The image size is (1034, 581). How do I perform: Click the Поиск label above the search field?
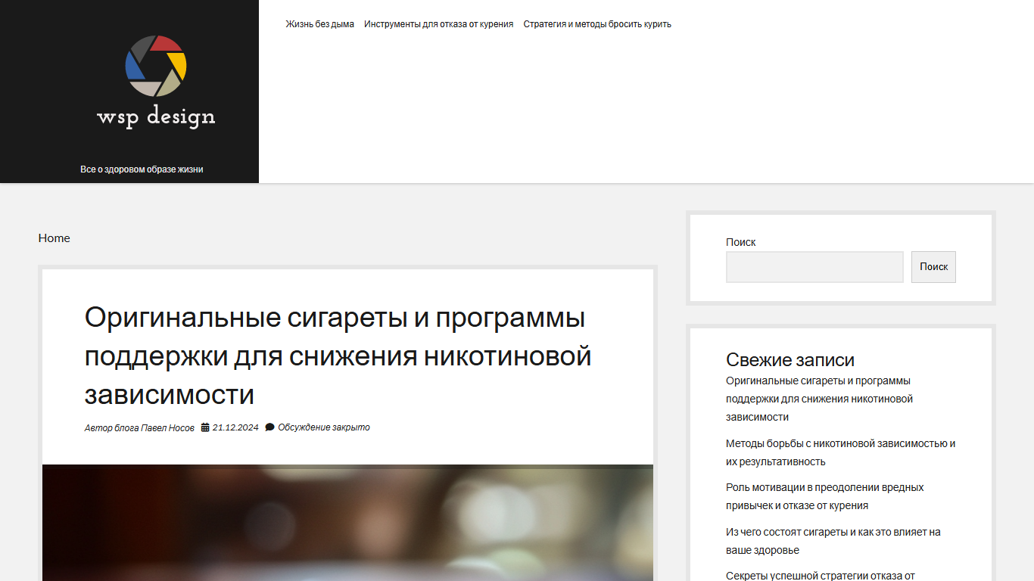pos(741,242)
